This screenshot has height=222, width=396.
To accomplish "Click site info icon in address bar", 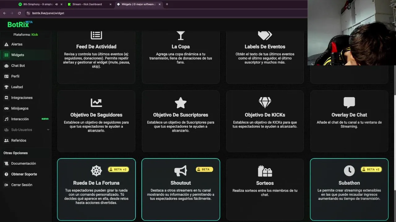I will coord(28,13).
